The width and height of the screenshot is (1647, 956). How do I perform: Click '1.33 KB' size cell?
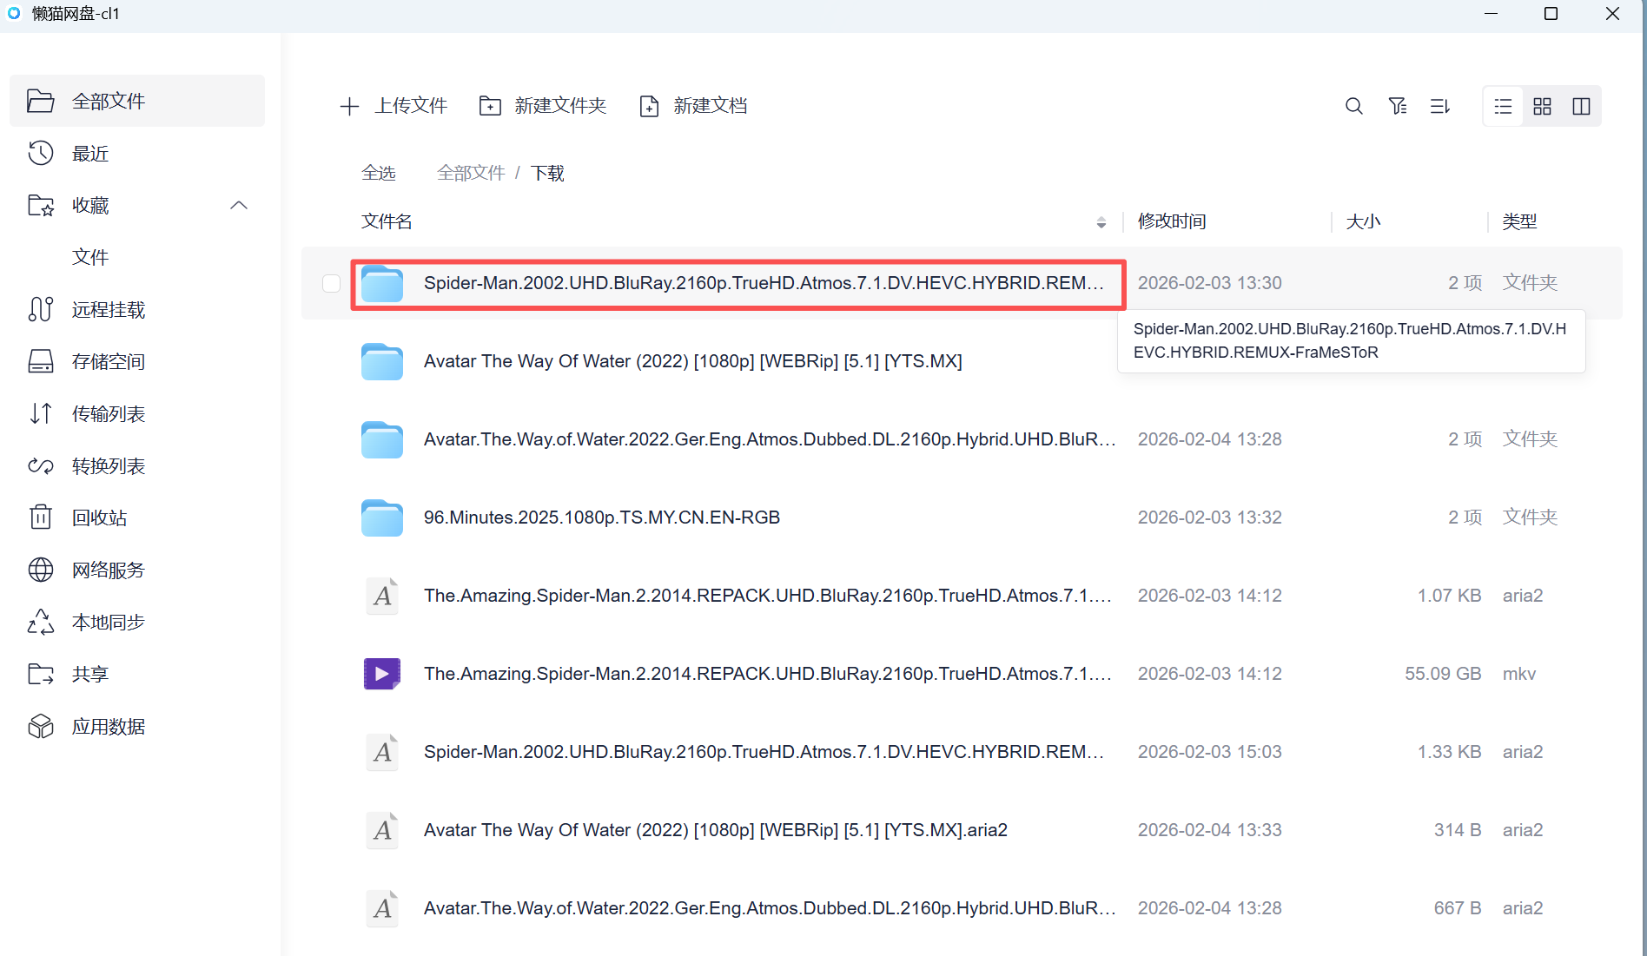click(1450, 752)
